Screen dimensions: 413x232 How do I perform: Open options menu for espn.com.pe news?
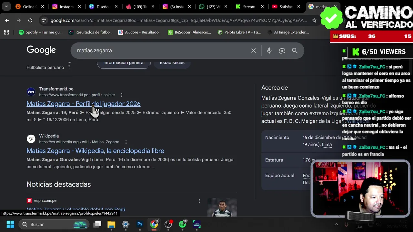pyautogui.click(x=199, y=201)
